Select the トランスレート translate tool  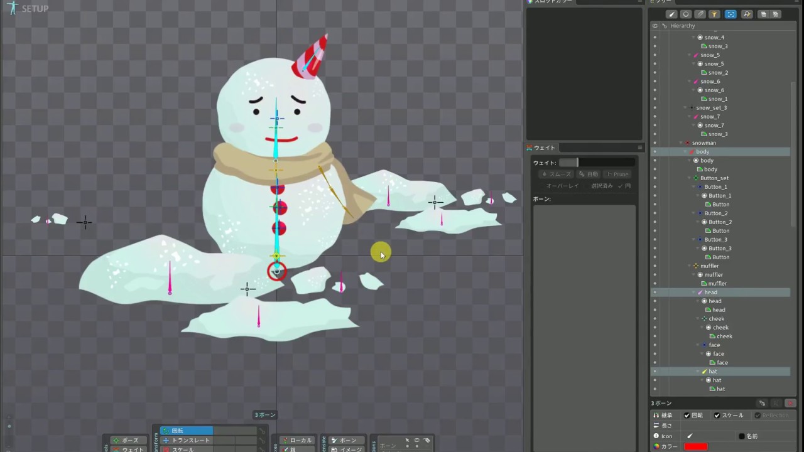(187, 440)
